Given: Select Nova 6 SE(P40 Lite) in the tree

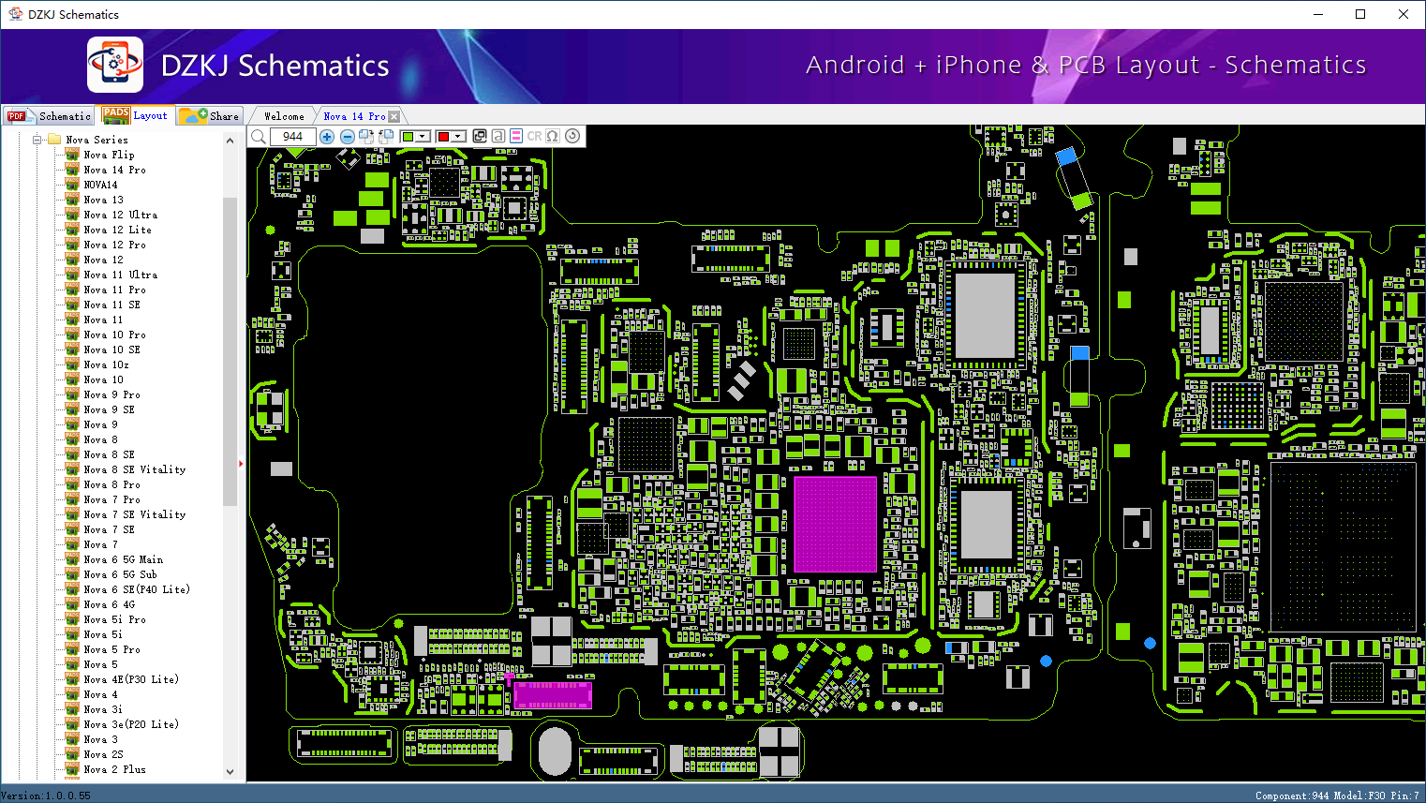Looking at the screenshot, I should (x=137, y=589).
